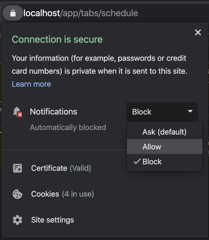View Certificate (Valid) details
This screenshot has height=240, width=209.
(61, 168)
